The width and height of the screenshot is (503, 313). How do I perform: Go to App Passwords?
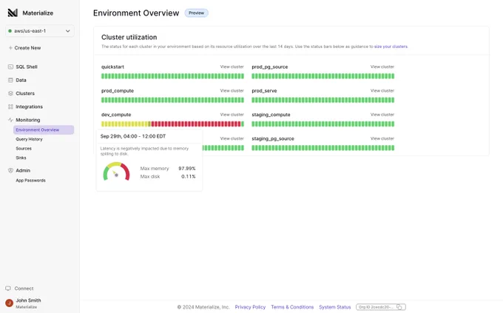point(31,181)
